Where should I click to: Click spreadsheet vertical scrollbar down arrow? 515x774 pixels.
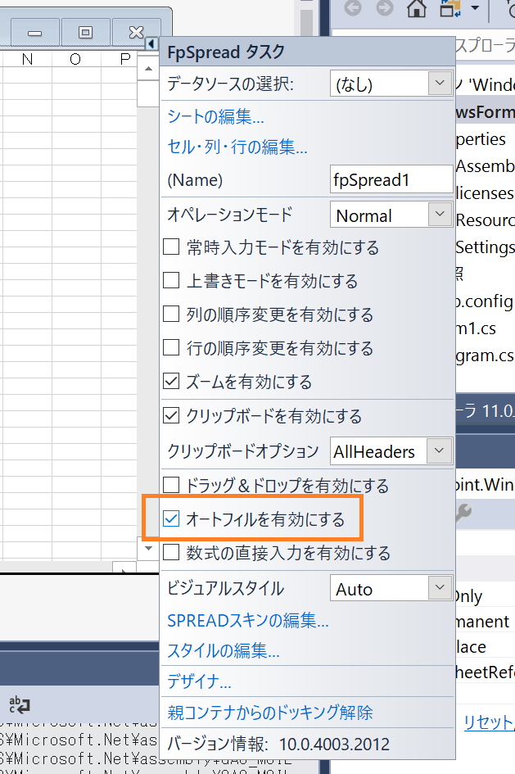pos(148,549)
